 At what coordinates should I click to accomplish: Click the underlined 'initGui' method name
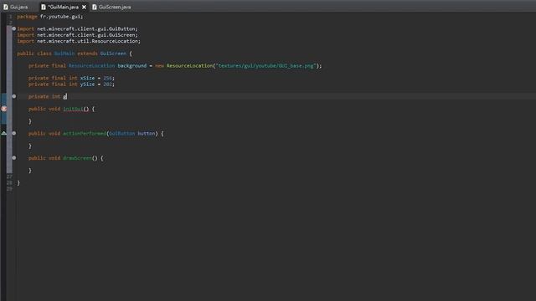point(73,109)
